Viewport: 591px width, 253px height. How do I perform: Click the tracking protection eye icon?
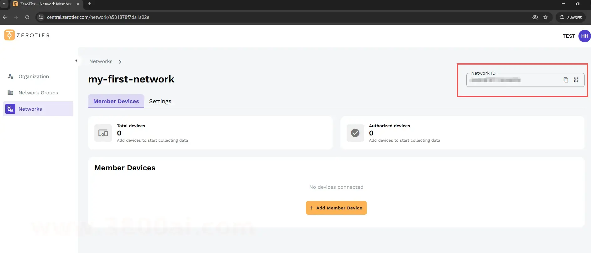pyautogui.click(x=535, y=17)
